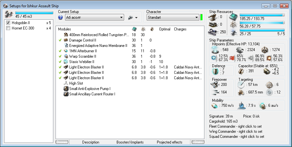Open the Character dropdown showing Standart
The width and height of the screenshot is (292, 147).
click(173, 17)
